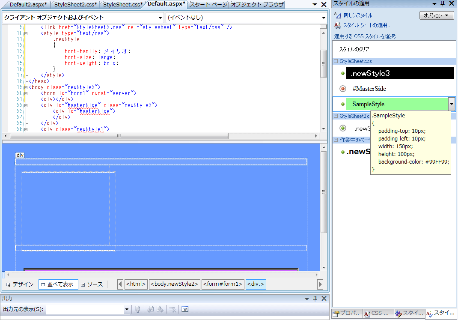
Task: Click the find message in code icon in Output
Action: pyautogui.click(x=138, y=309)
